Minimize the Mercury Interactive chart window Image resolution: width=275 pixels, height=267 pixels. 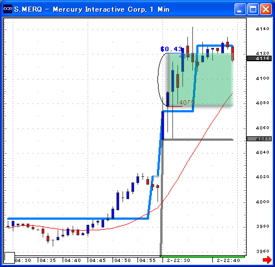click(240, 9)
